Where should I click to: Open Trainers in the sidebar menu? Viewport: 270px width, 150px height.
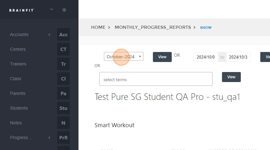(18, 64)
